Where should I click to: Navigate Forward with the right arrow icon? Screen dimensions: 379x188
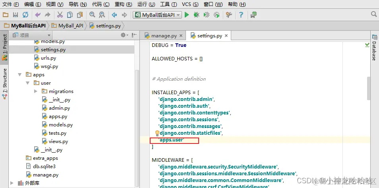point(124,15)
